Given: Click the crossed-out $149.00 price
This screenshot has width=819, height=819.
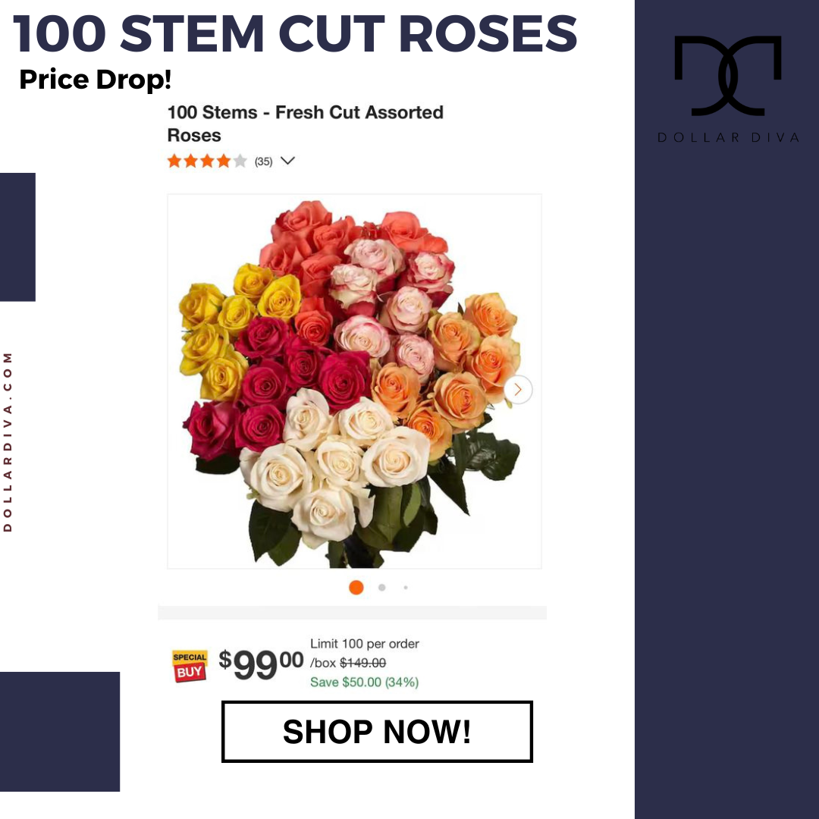Looking at the screenshot, I should click(x=362, y=663).
